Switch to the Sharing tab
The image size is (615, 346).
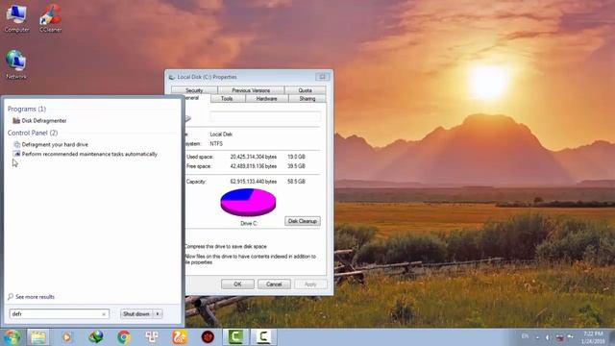(307, 98)
